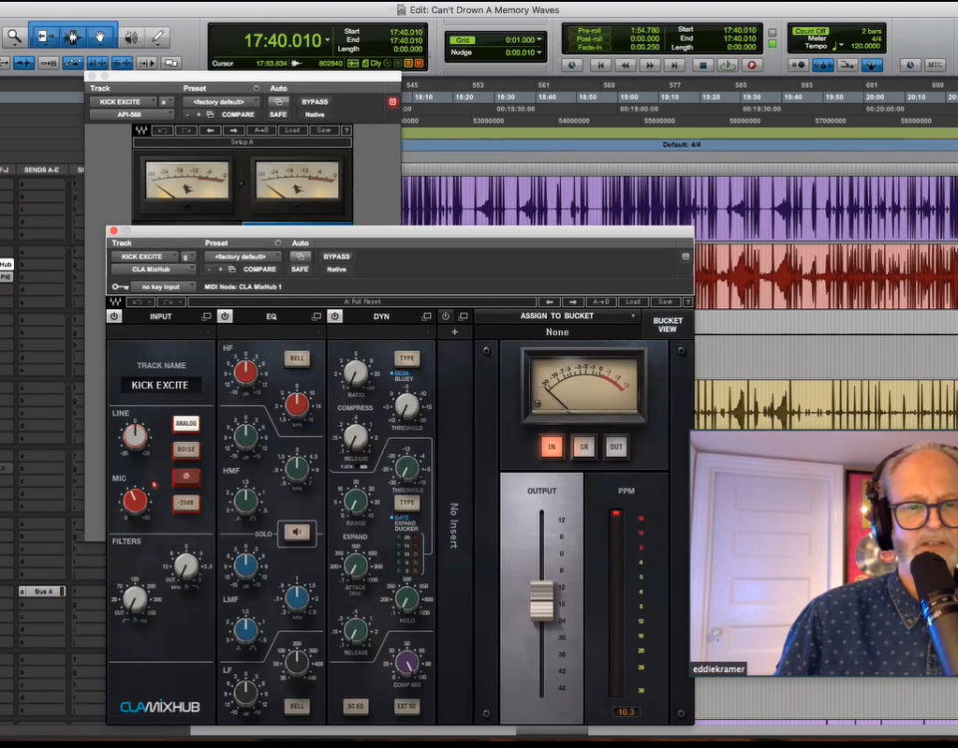Select the Trim tool
Screen dimensions: 958x748
pos(45,37)
